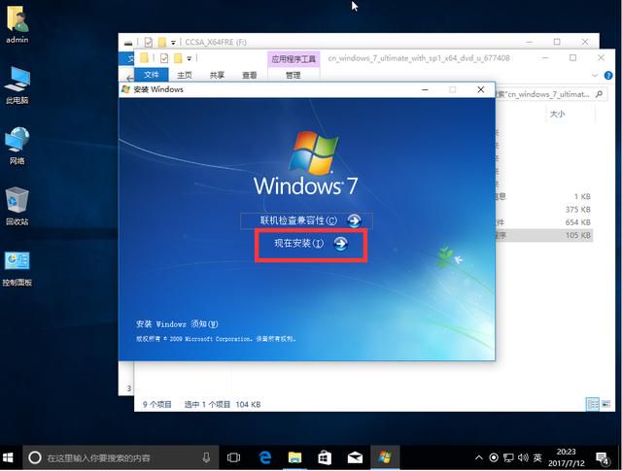
Task: Click the blue help icon in Explorer
Action: [608, 76]
